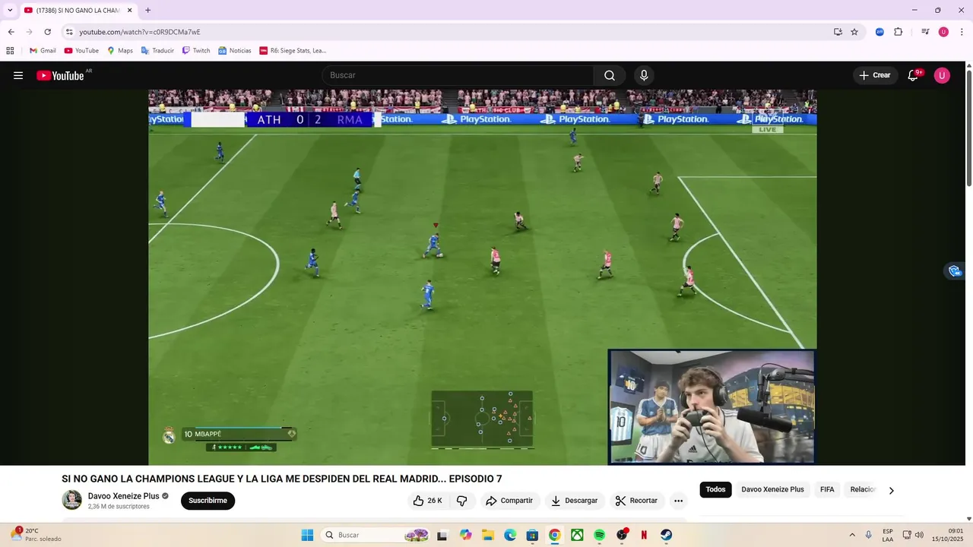Screen dimensions: 973x547
Task: Open the YouTube account avatar menu
Action: (x=942, y=75)
